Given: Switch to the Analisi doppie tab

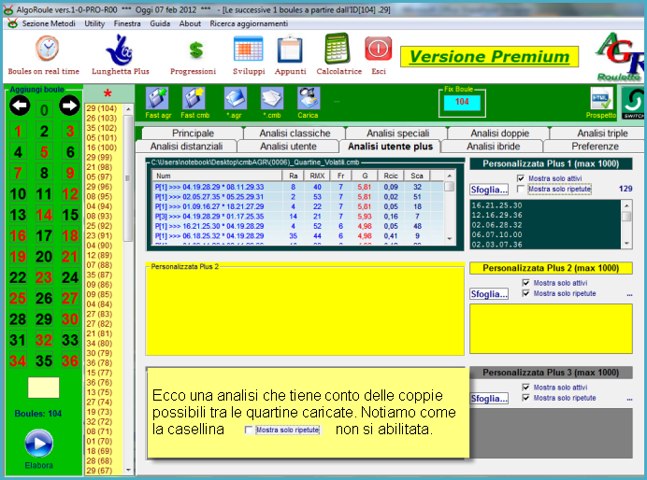Looking at the screenshot, I should point(499,134).
